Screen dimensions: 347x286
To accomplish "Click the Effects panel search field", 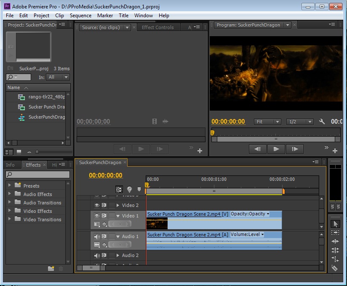I will point(38,175).
